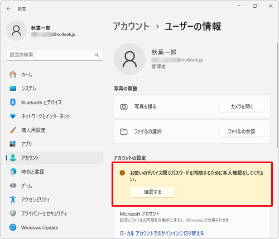Close the 設定 window
Screen dimensions: 279x239
271,6
